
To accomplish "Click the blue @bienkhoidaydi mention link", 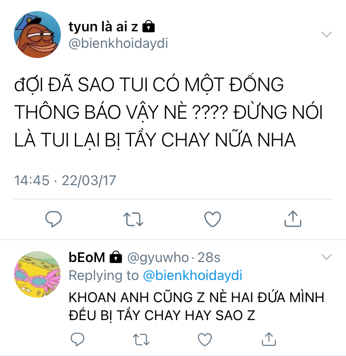I will tap(192, 275).
